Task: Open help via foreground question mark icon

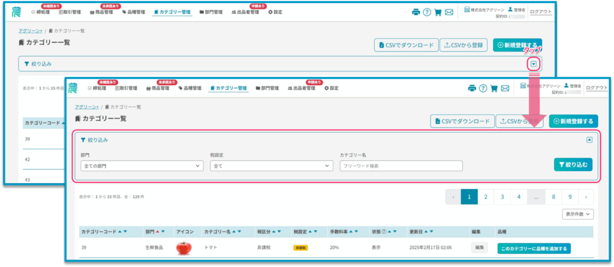Action: click(483, 88)
